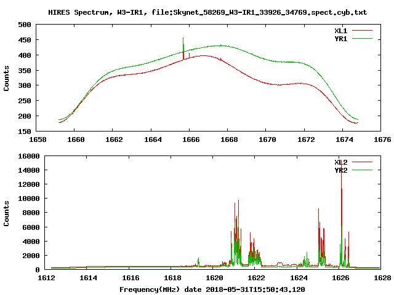The height and width of the screenshot is (295, 394).
Task: Select the YR1 legend label
Action: tap(340, 39)
